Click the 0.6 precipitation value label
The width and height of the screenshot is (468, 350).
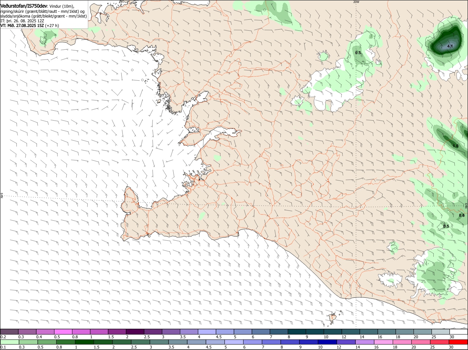(462, 216)
